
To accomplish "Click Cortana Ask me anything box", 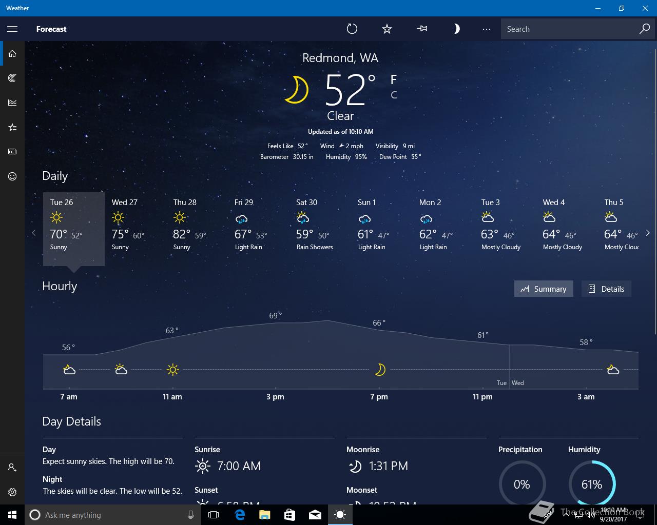I will pos(112,515).
